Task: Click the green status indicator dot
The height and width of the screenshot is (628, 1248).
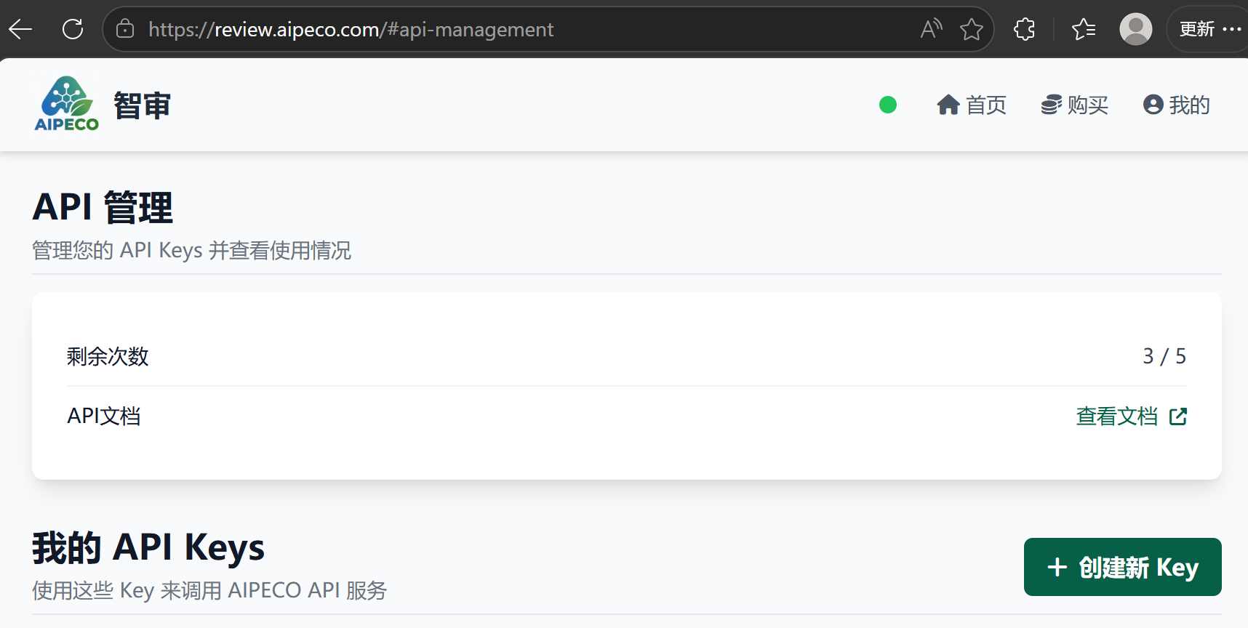Action: (887, 105)
